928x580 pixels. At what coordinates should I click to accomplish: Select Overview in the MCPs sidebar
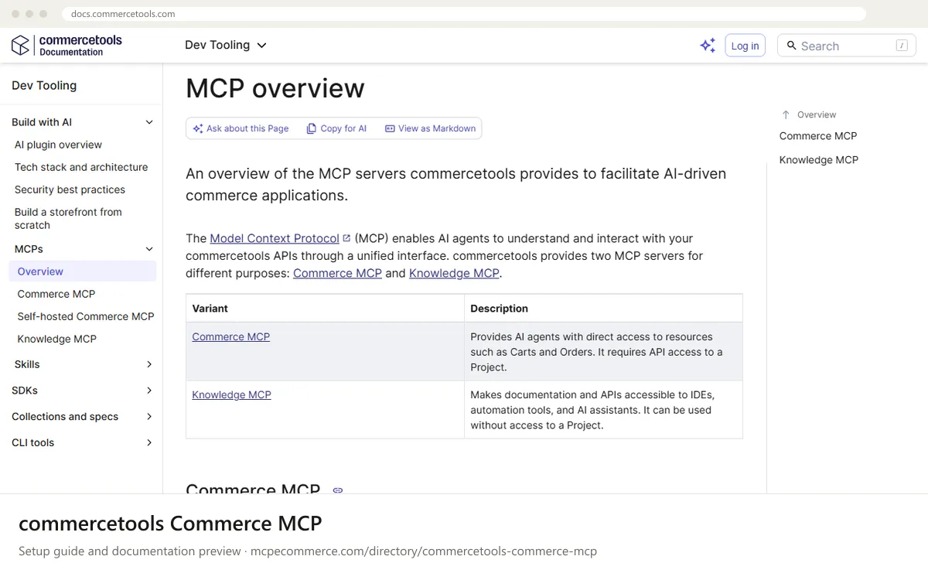pyautogui.click(x=82, y=271)
